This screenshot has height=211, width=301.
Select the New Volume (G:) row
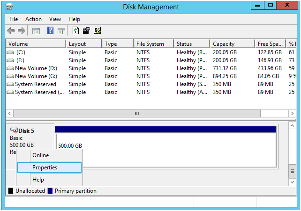coord(150,76)
